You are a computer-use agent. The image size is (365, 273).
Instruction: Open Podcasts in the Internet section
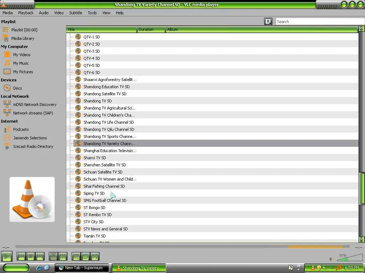click(x=21, y=129)
